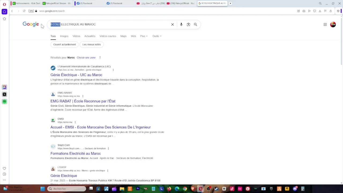Open the Opera menu logo
Screen dimensions: 343x193
[x=4, y=4]
